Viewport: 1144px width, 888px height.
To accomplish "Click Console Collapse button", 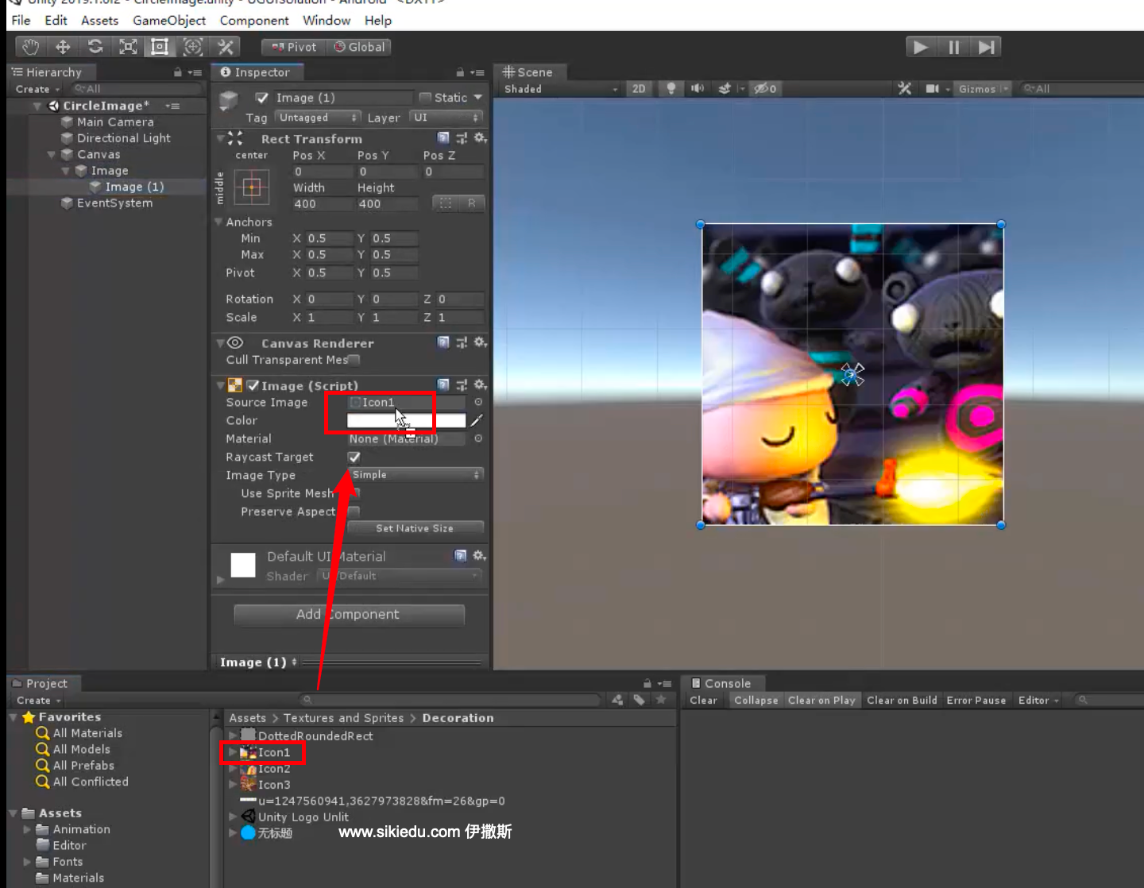I will coord(756,701).
